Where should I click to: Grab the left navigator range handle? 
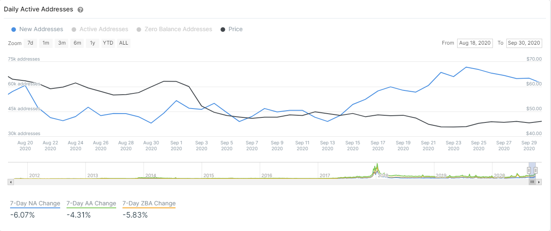[529, 170]
